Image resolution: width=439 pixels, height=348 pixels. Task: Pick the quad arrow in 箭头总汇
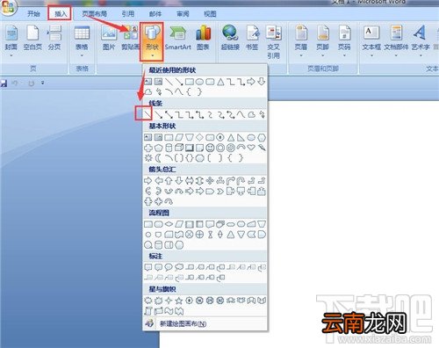click(x=210, y=181)
